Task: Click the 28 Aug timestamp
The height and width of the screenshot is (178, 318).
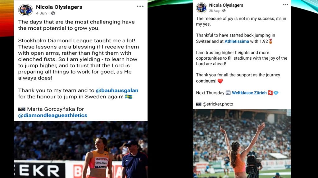Action: [214, 11]
